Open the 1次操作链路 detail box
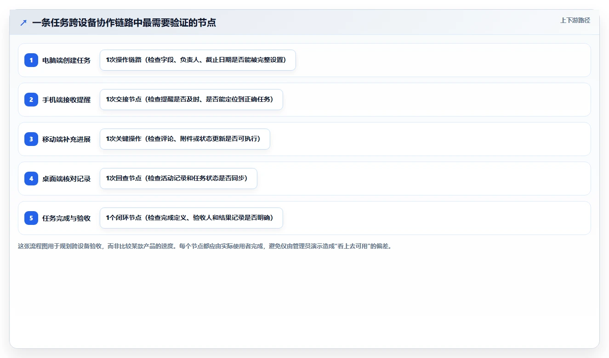This screenshot has height=358, width=609. point(198,60)
